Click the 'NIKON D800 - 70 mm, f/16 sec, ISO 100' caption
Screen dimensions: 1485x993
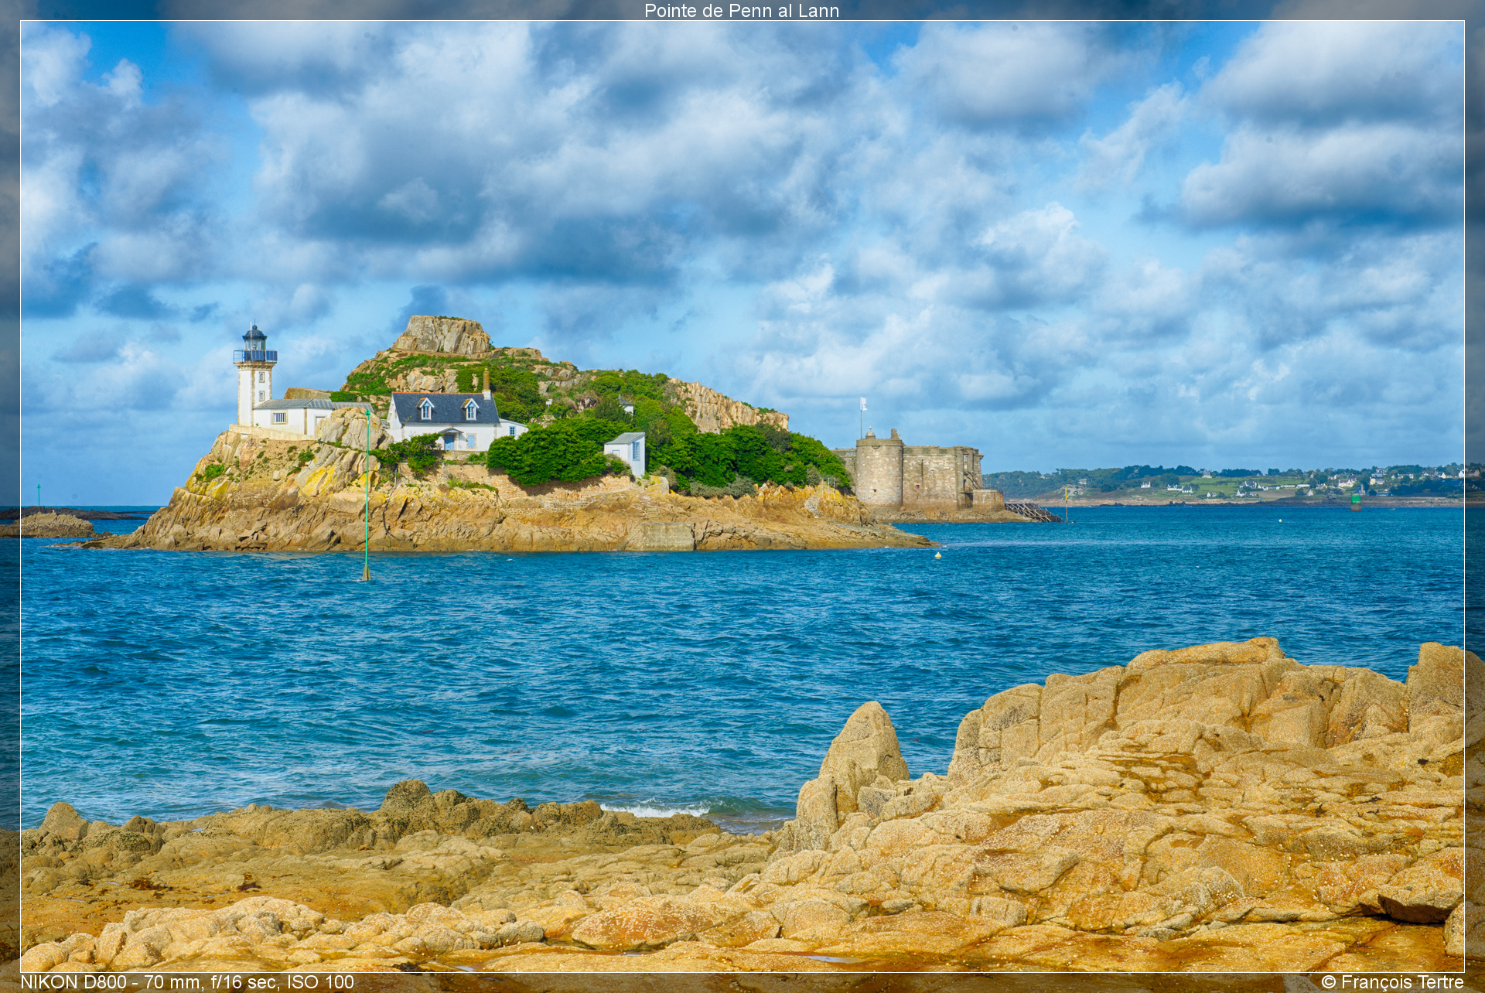point(187,982)
